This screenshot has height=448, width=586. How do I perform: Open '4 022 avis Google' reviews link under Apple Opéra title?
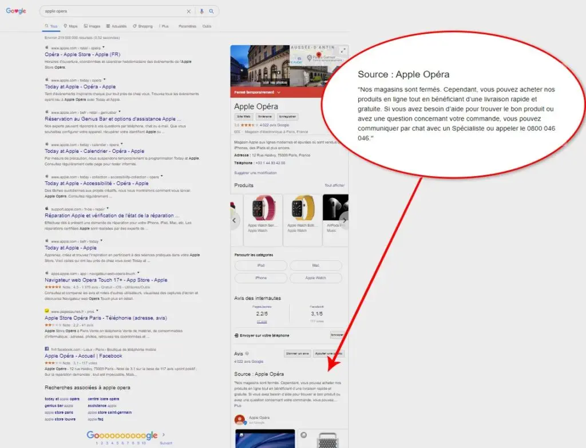[x=274, y=125]
